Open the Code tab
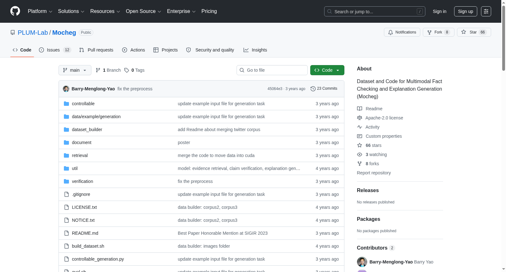The height and width of the screenshot is (272, 506). coord(22,50)
